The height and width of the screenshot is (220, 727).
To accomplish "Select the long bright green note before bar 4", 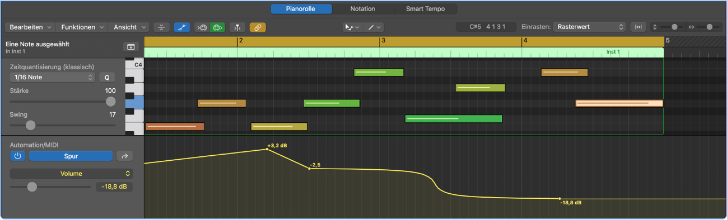I will pyautogui.click(x=454, y=118).
